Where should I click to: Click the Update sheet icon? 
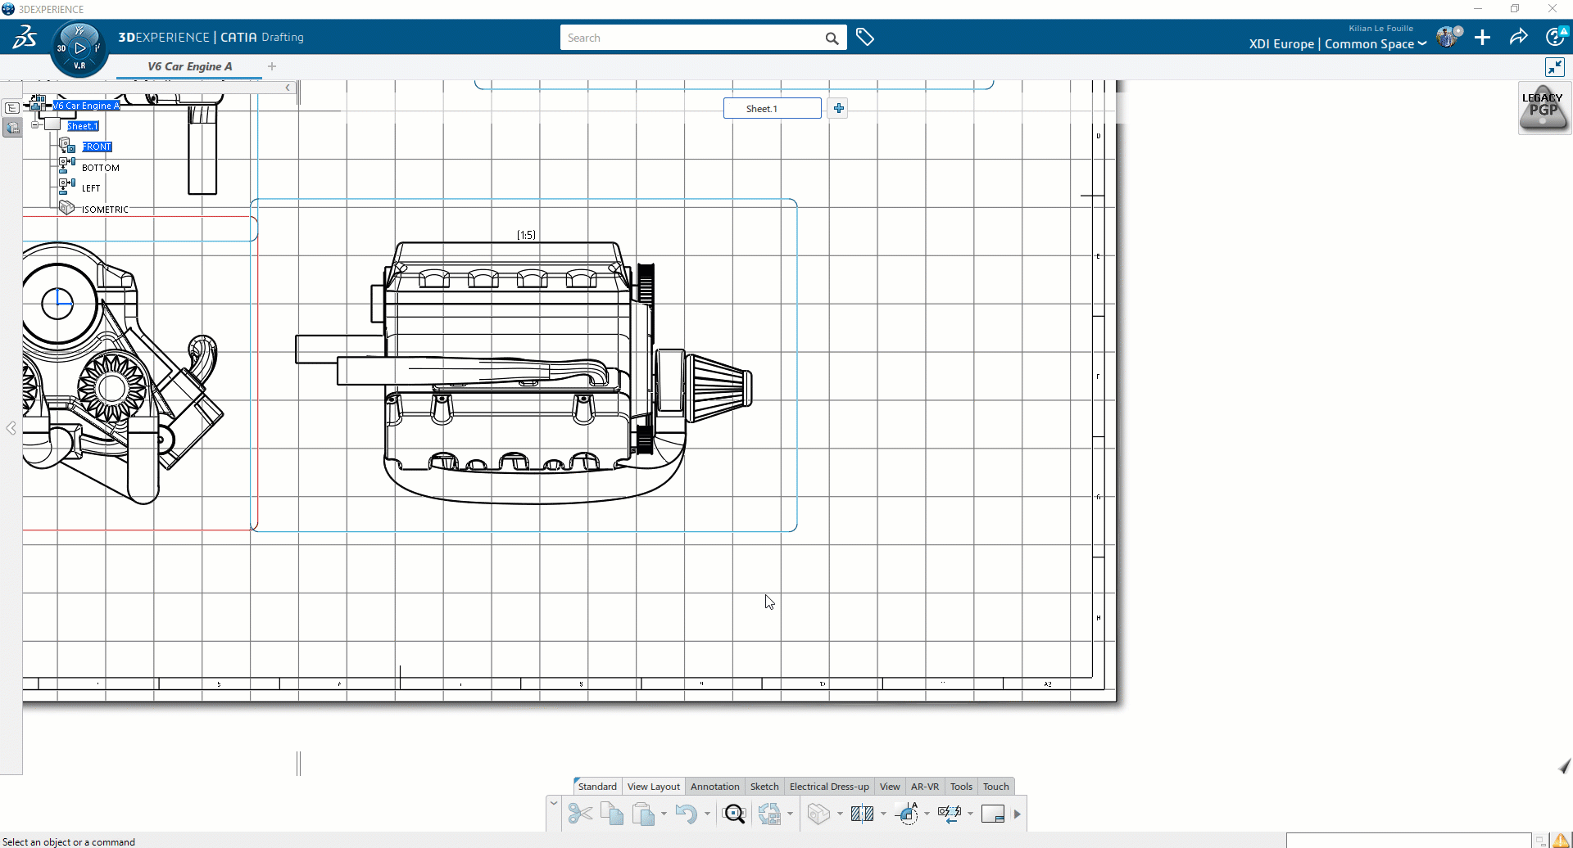770,813
